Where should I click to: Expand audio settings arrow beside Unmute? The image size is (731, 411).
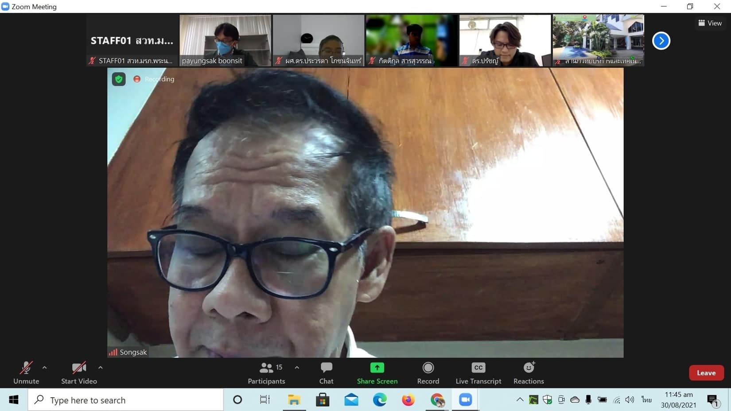pyautogui.click(x=45, y=368)
